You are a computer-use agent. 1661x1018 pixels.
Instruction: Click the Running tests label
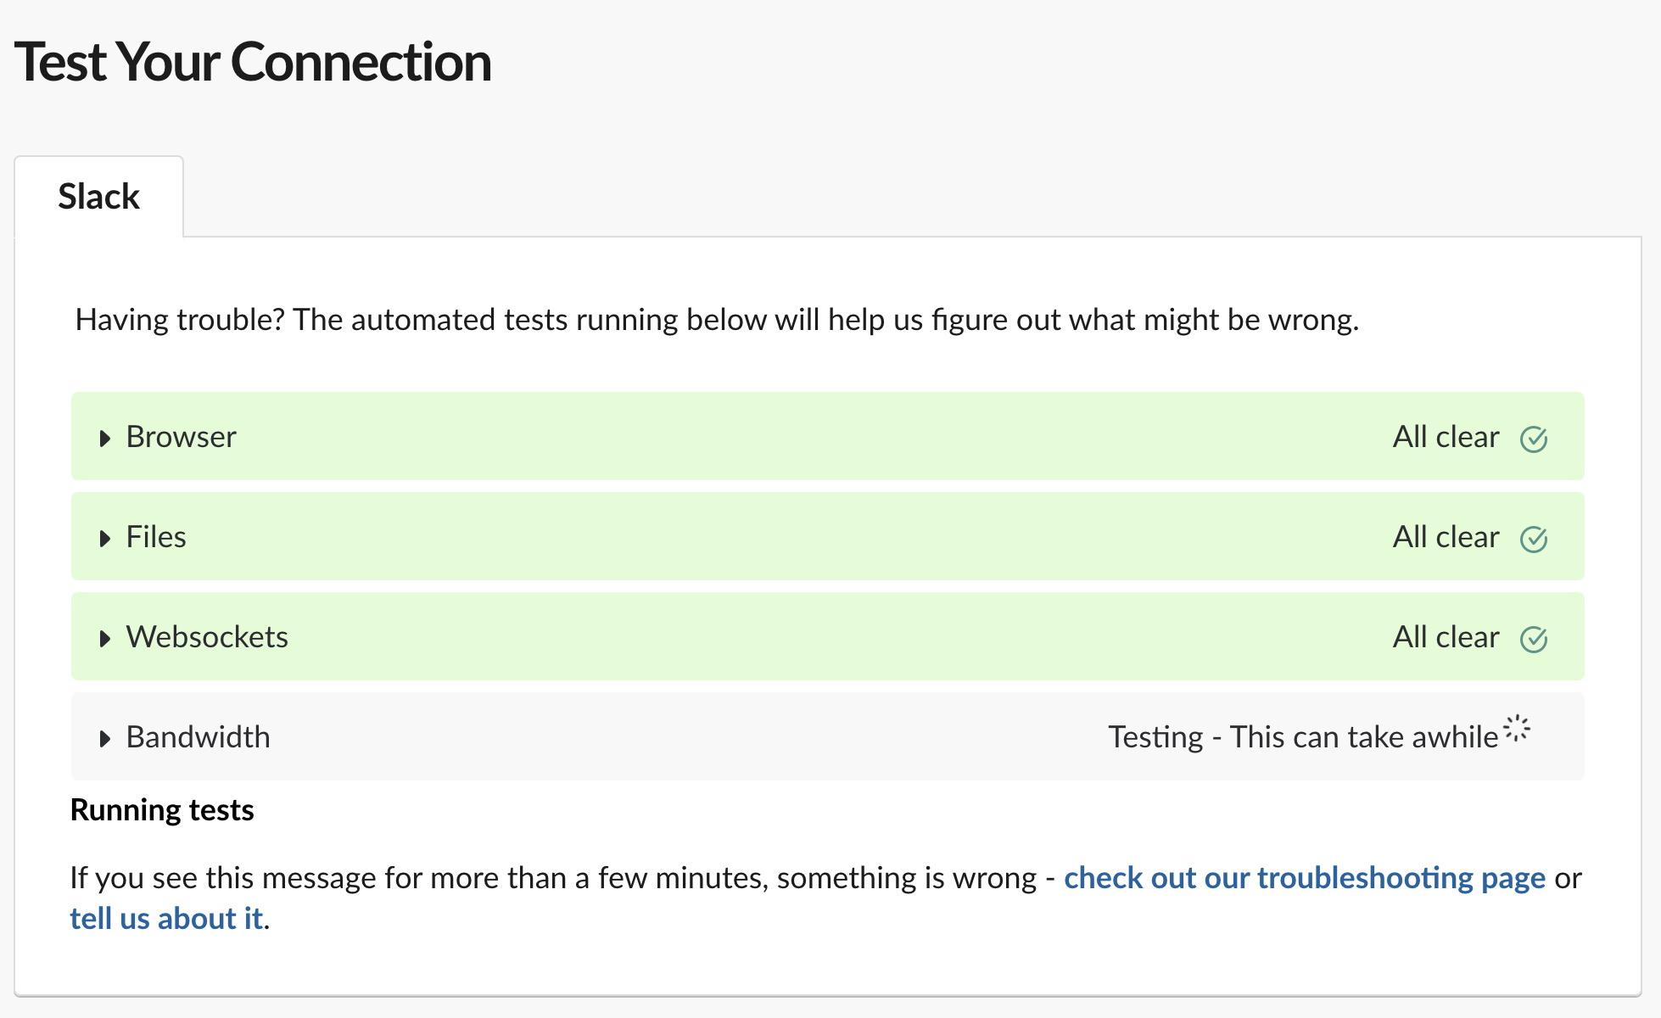click(x=161, y=810)
